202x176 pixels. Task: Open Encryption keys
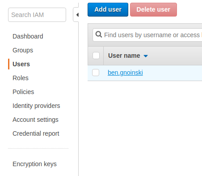click(35, 164)
